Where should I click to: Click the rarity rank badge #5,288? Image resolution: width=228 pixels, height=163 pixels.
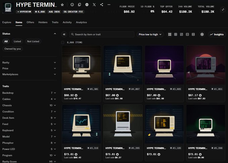pyautogui.click(x=217, y=148)
